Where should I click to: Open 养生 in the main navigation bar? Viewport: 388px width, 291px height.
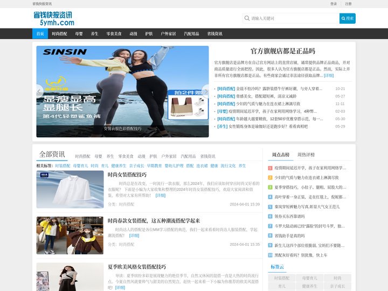(x=94, y=33)
